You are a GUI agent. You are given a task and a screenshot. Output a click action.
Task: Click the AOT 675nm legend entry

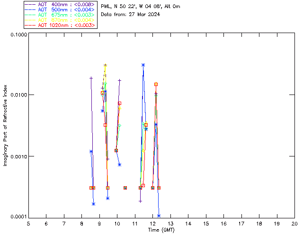pyautogui.click(x=61, y=15)
